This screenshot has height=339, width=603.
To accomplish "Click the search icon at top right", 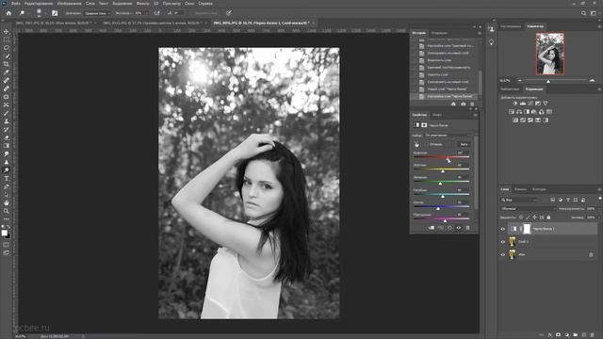I will click(x=583, y=13).
